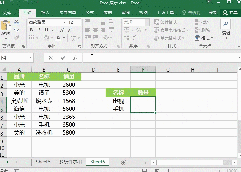Click the Cut scissors icon
Viewport: 241px width, 172px height.
click(x=17, y=22)
